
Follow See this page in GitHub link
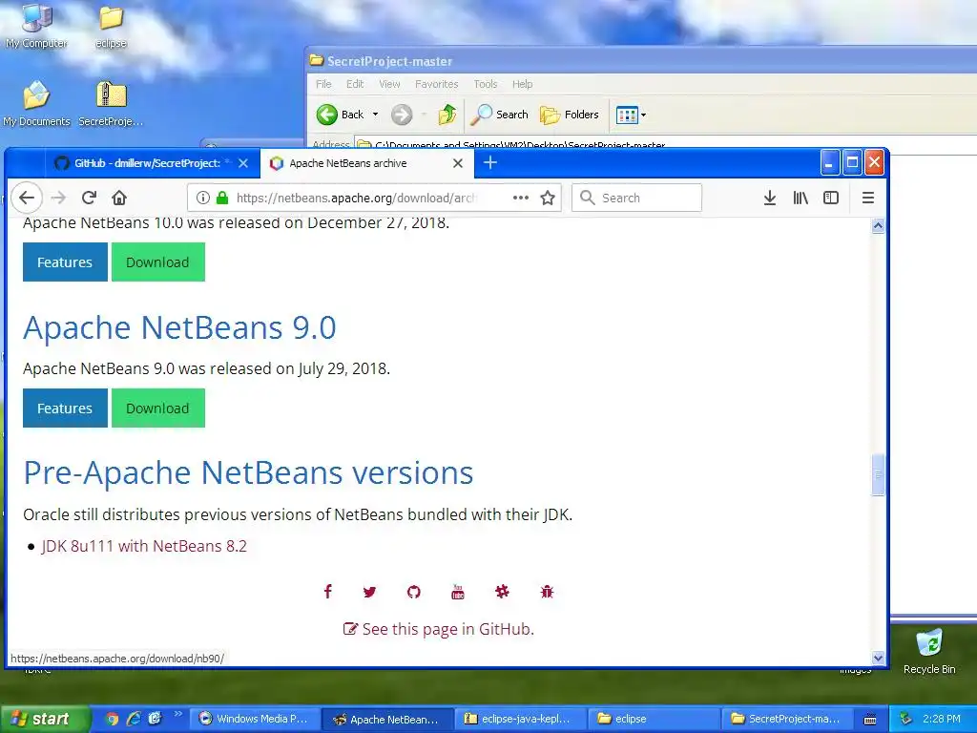tap(439, 629)
